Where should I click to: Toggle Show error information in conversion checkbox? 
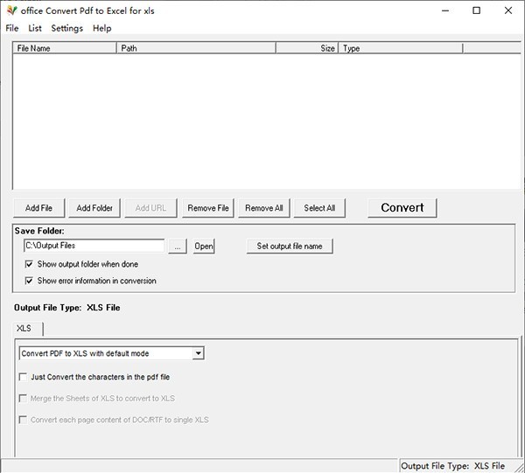pyautogui.click(x=29, y=281)
